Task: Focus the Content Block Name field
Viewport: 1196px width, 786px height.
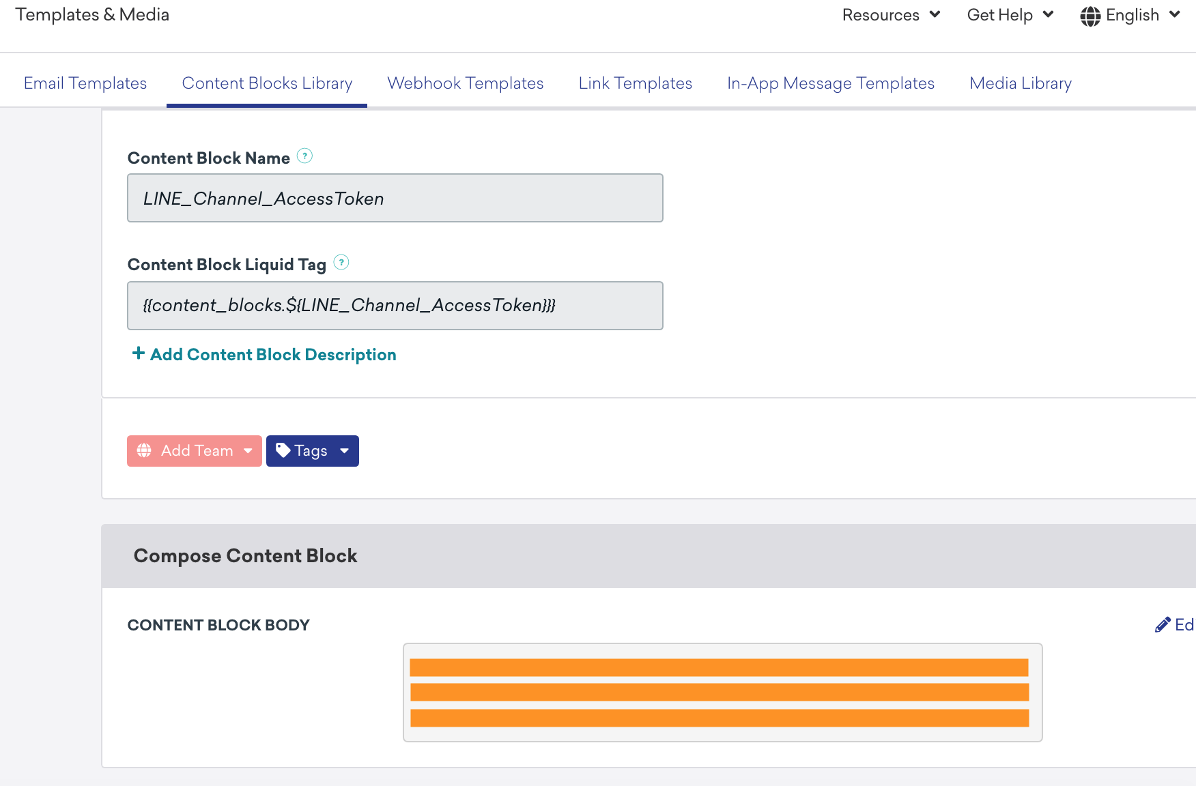Action: [395, 198]
